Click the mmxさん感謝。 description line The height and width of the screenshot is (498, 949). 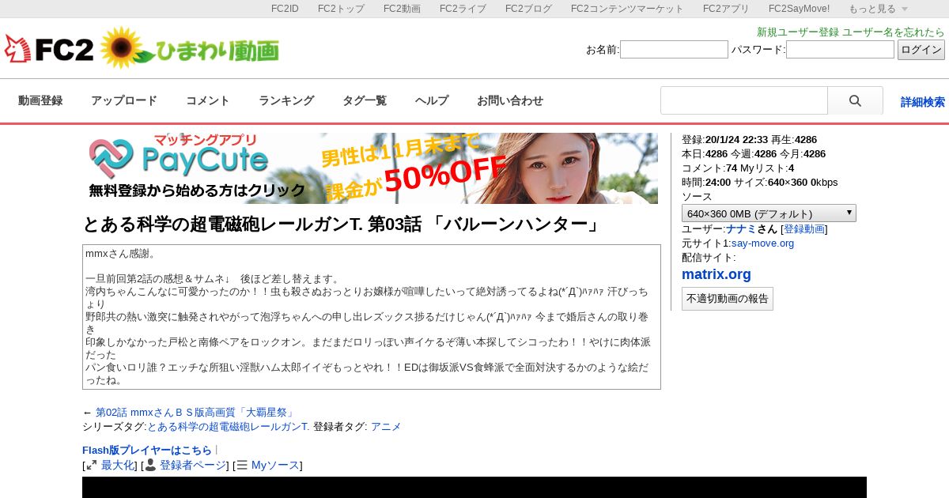(121, 253)
